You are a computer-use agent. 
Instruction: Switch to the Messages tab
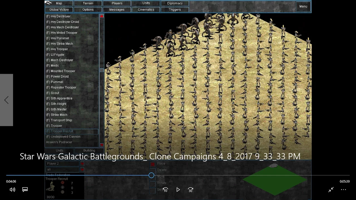(117, 9)
